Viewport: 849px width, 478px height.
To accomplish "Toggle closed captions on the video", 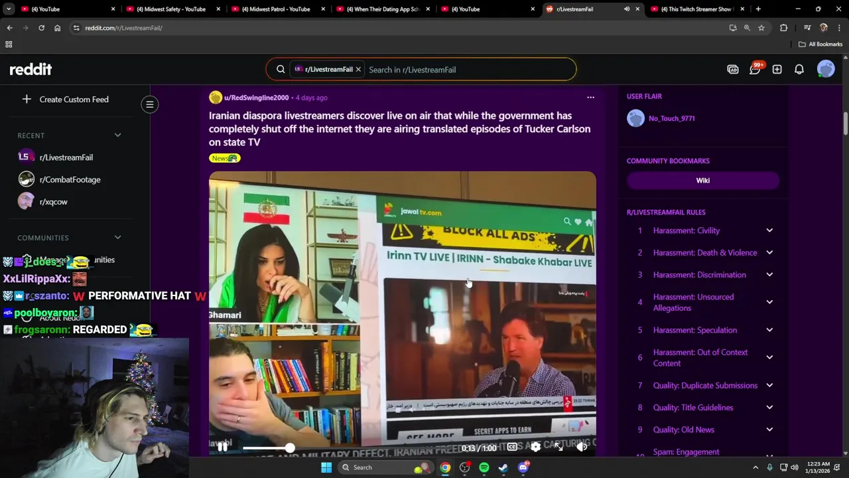I will click(512, 447).
